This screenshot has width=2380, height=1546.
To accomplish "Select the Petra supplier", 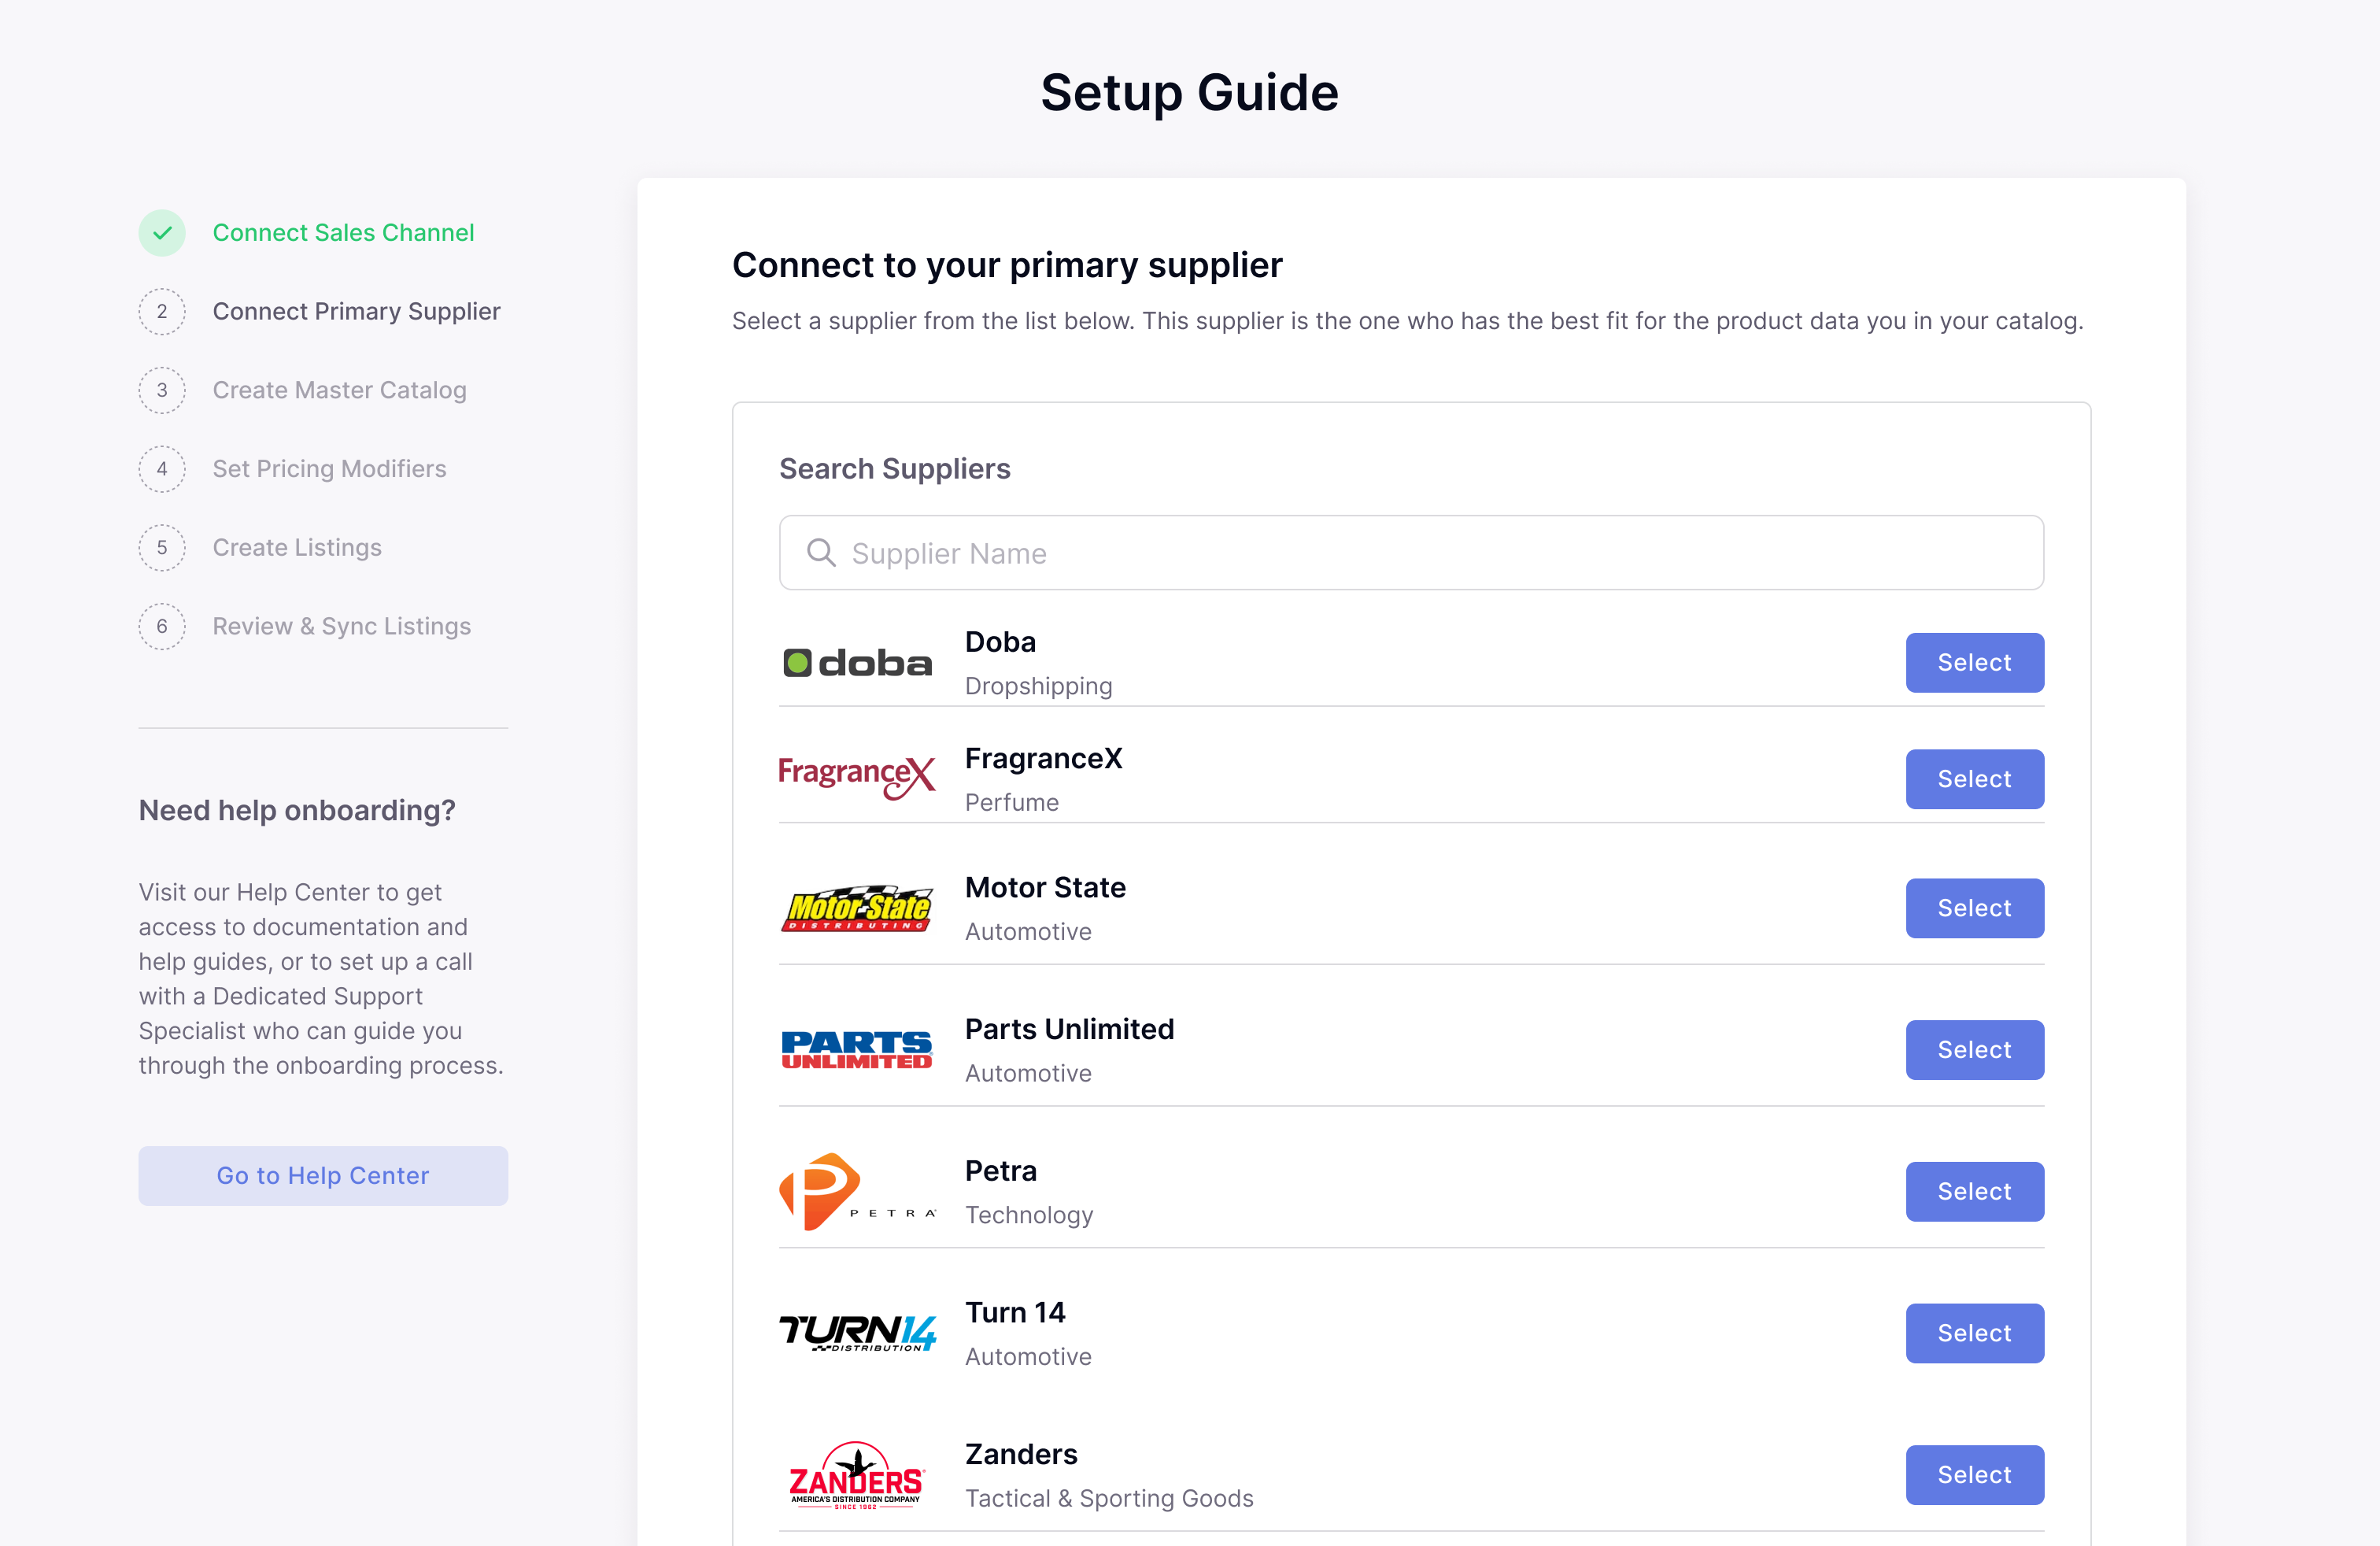I will point(1974,1191).
